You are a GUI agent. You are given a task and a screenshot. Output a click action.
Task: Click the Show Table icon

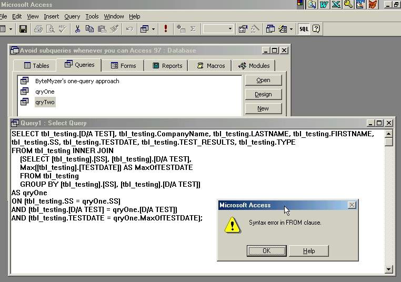point(181,29)
